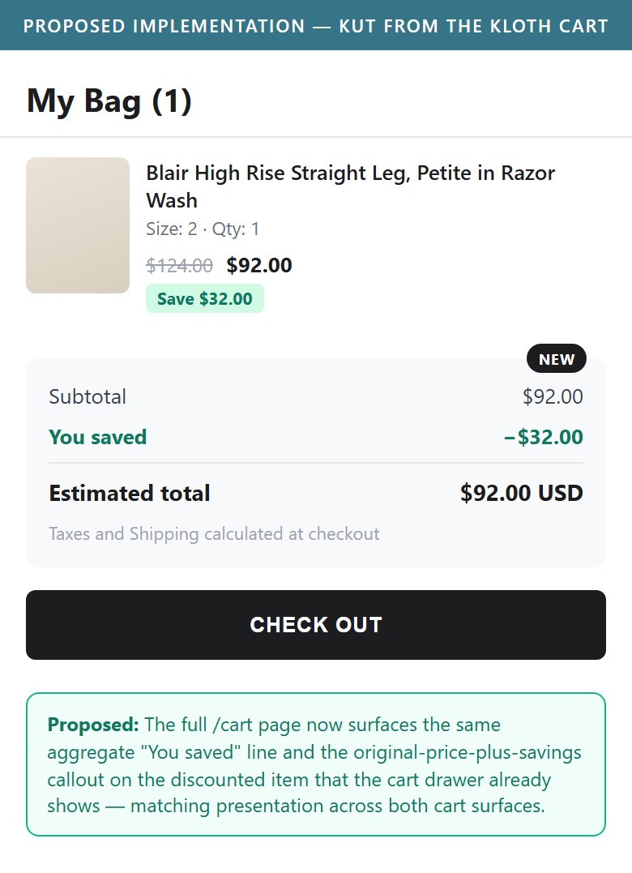Click the CHECK OUT button
This screenshot has width=632, height=873.
(x=315, y=625)
